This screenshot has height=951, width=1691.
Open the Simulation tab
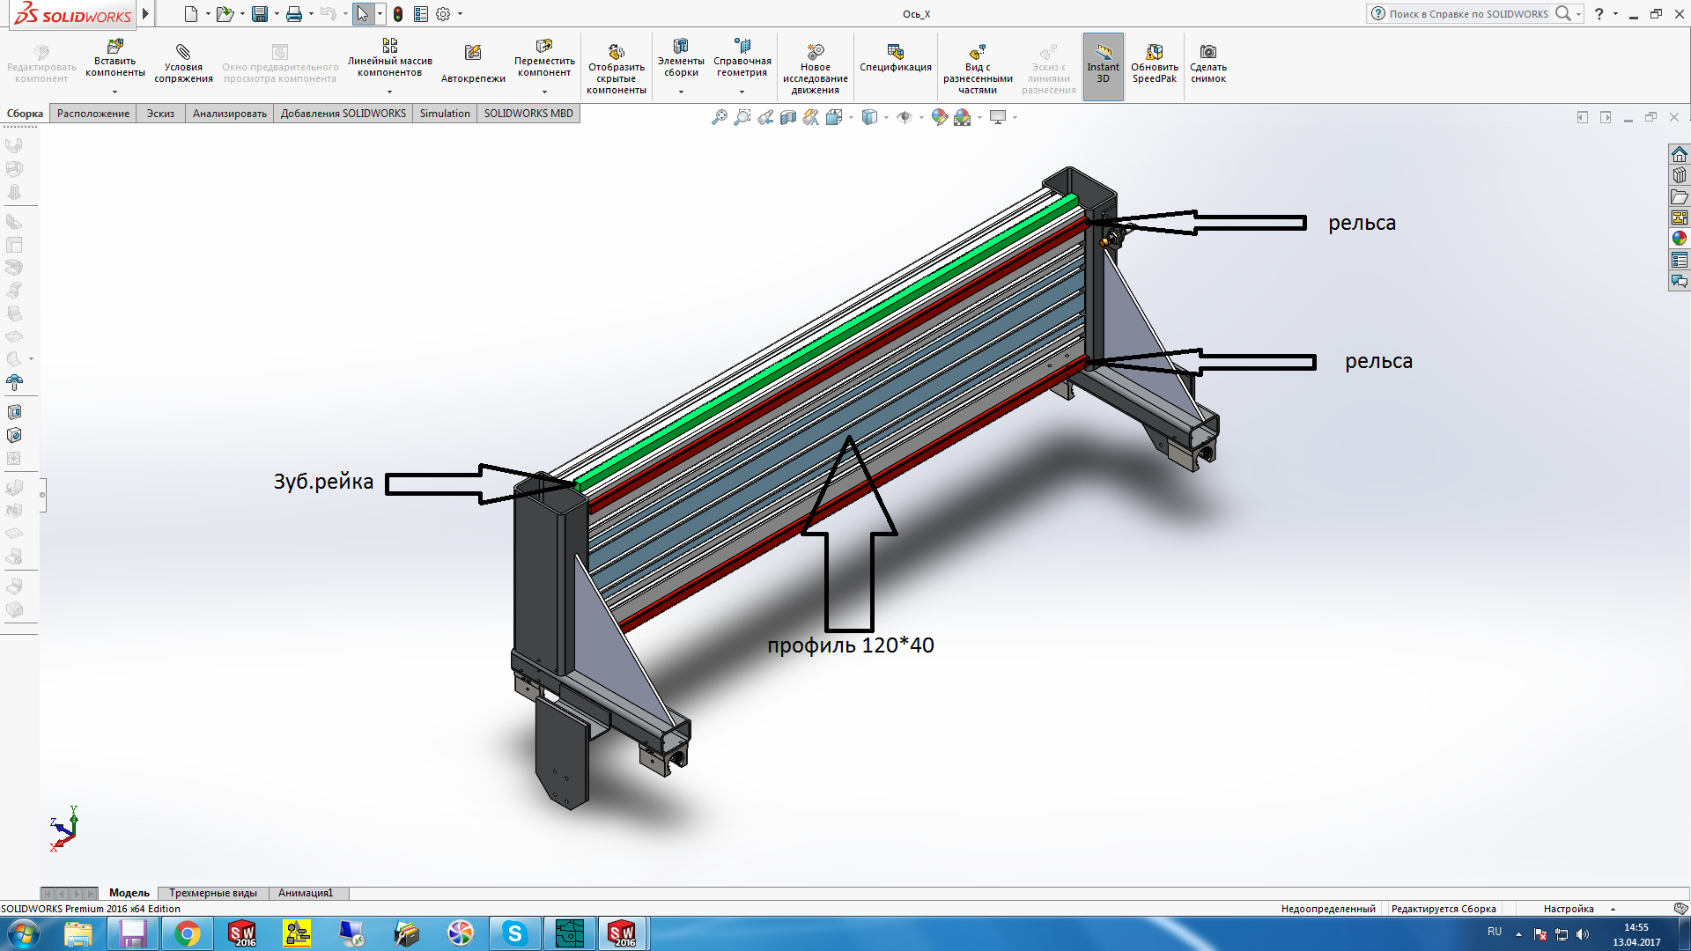(445, 114)
